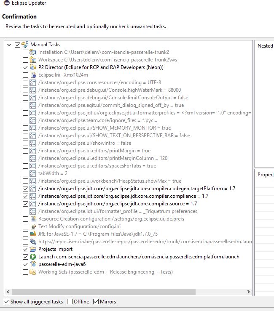Click the Projects Import folder icon
The image size is (274, 311).
[x=33, y=249]
